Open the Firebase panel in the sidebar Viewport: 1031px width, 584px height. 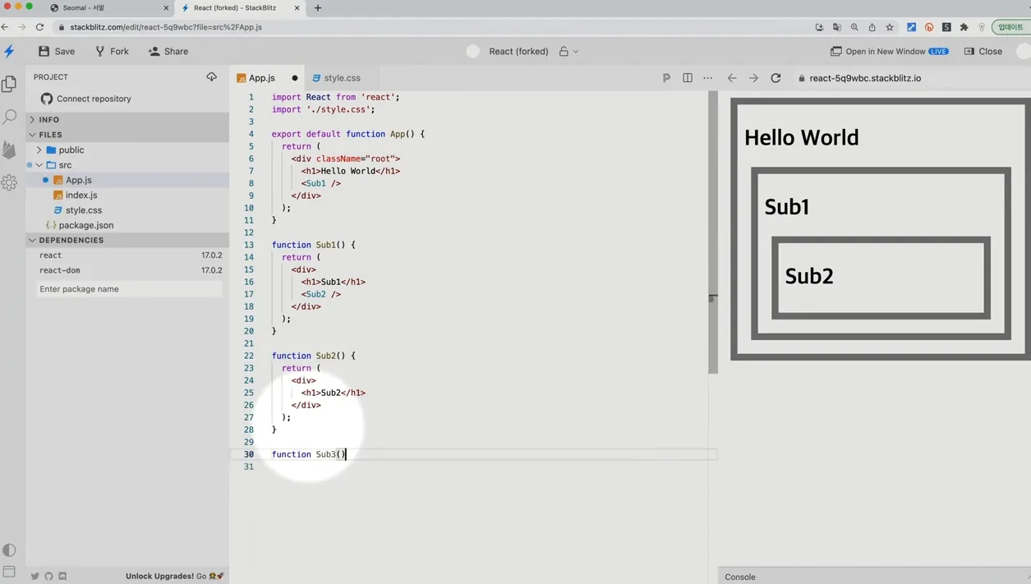point(10,149)
